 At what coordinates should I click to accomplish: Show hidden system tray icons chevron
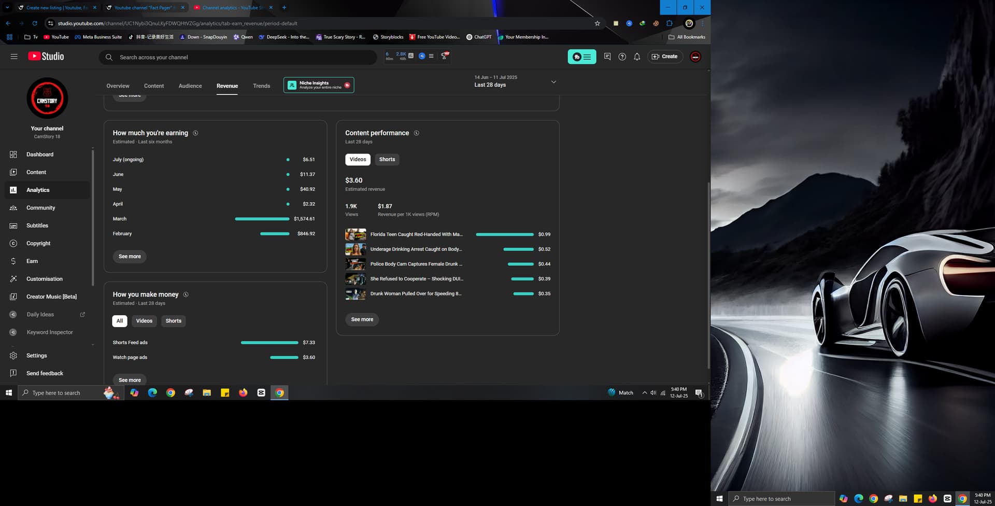(x=645, y=393)
